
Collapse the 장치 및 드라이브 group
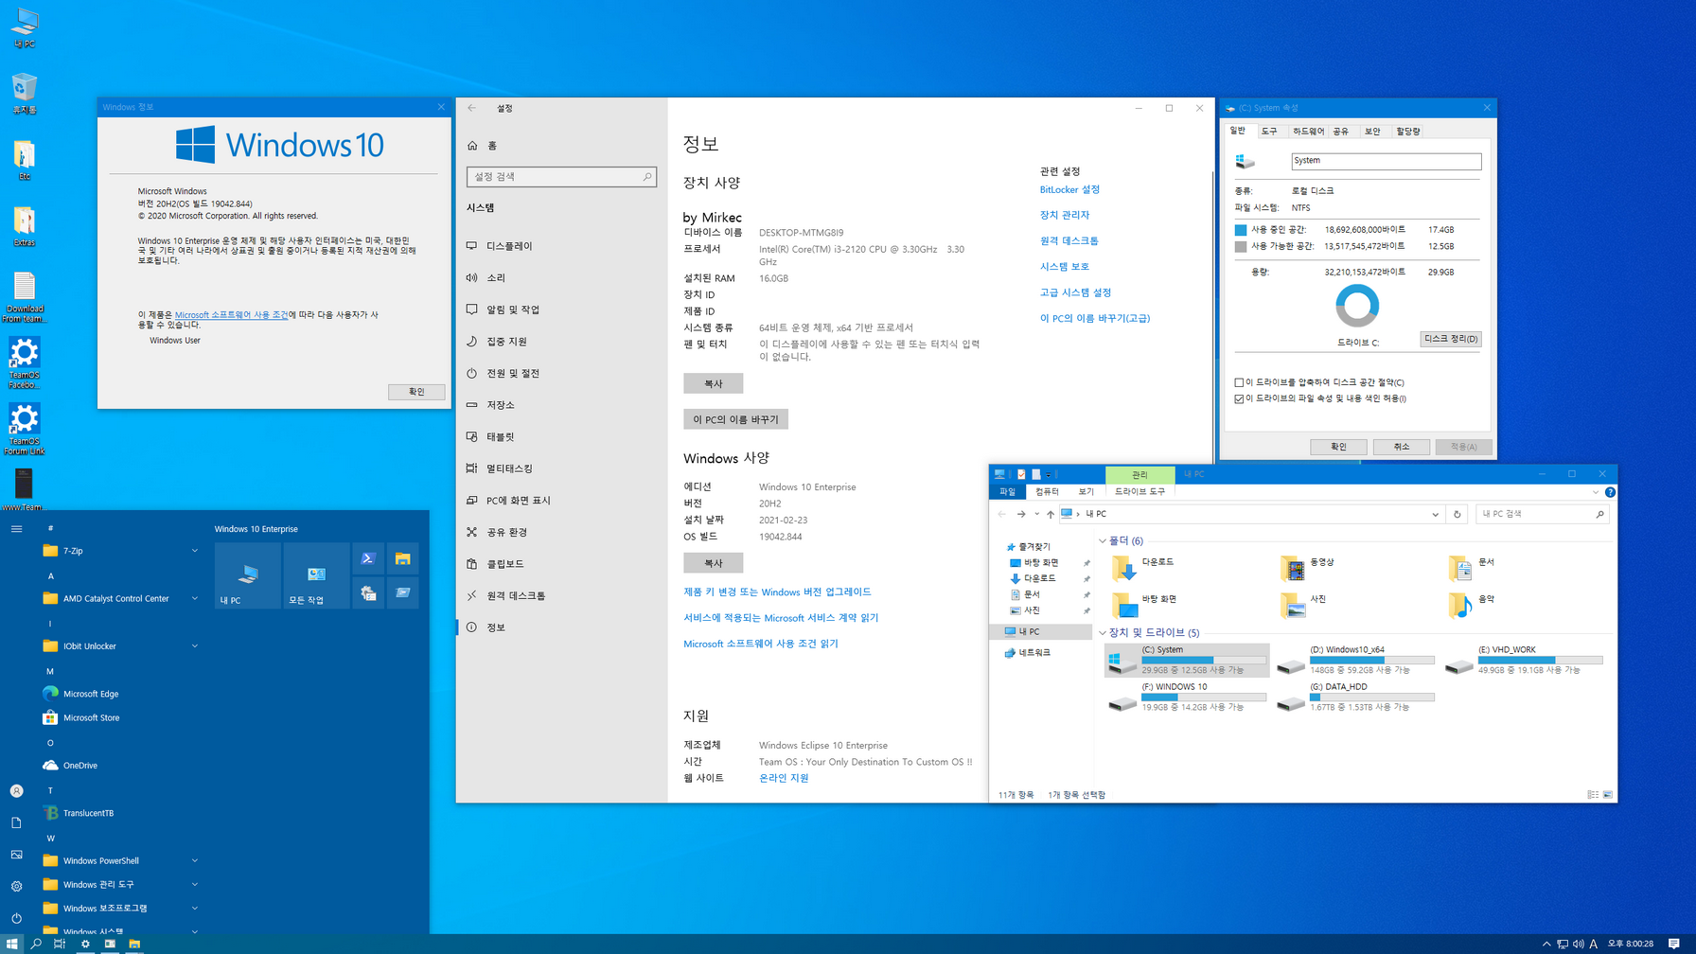pyautogui.click(x=1103, y=632)
